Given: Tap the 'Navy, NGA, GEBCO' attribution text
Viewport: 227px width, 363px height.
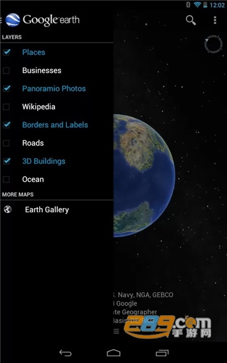Looking at the screenshot, I should [x=146, y=295].
